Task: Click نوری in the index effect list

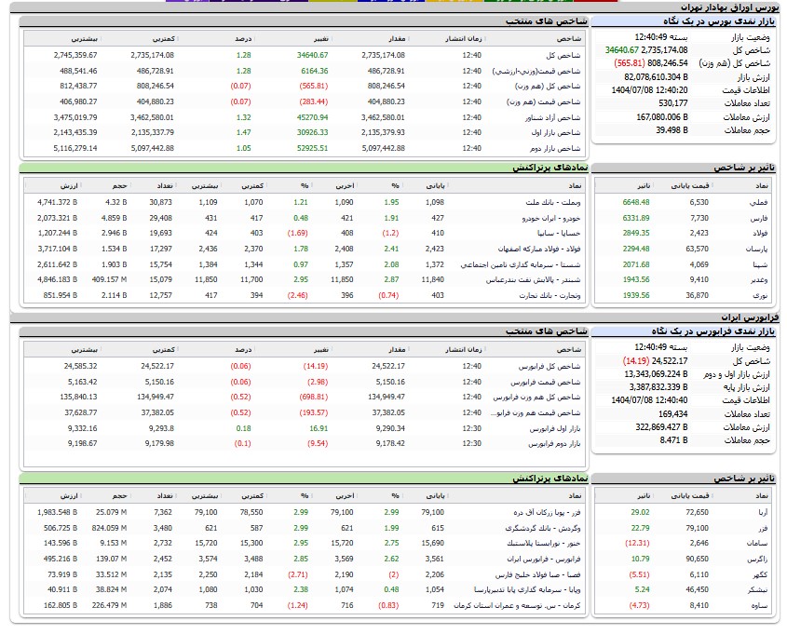Action: click(x=761, y=295)
